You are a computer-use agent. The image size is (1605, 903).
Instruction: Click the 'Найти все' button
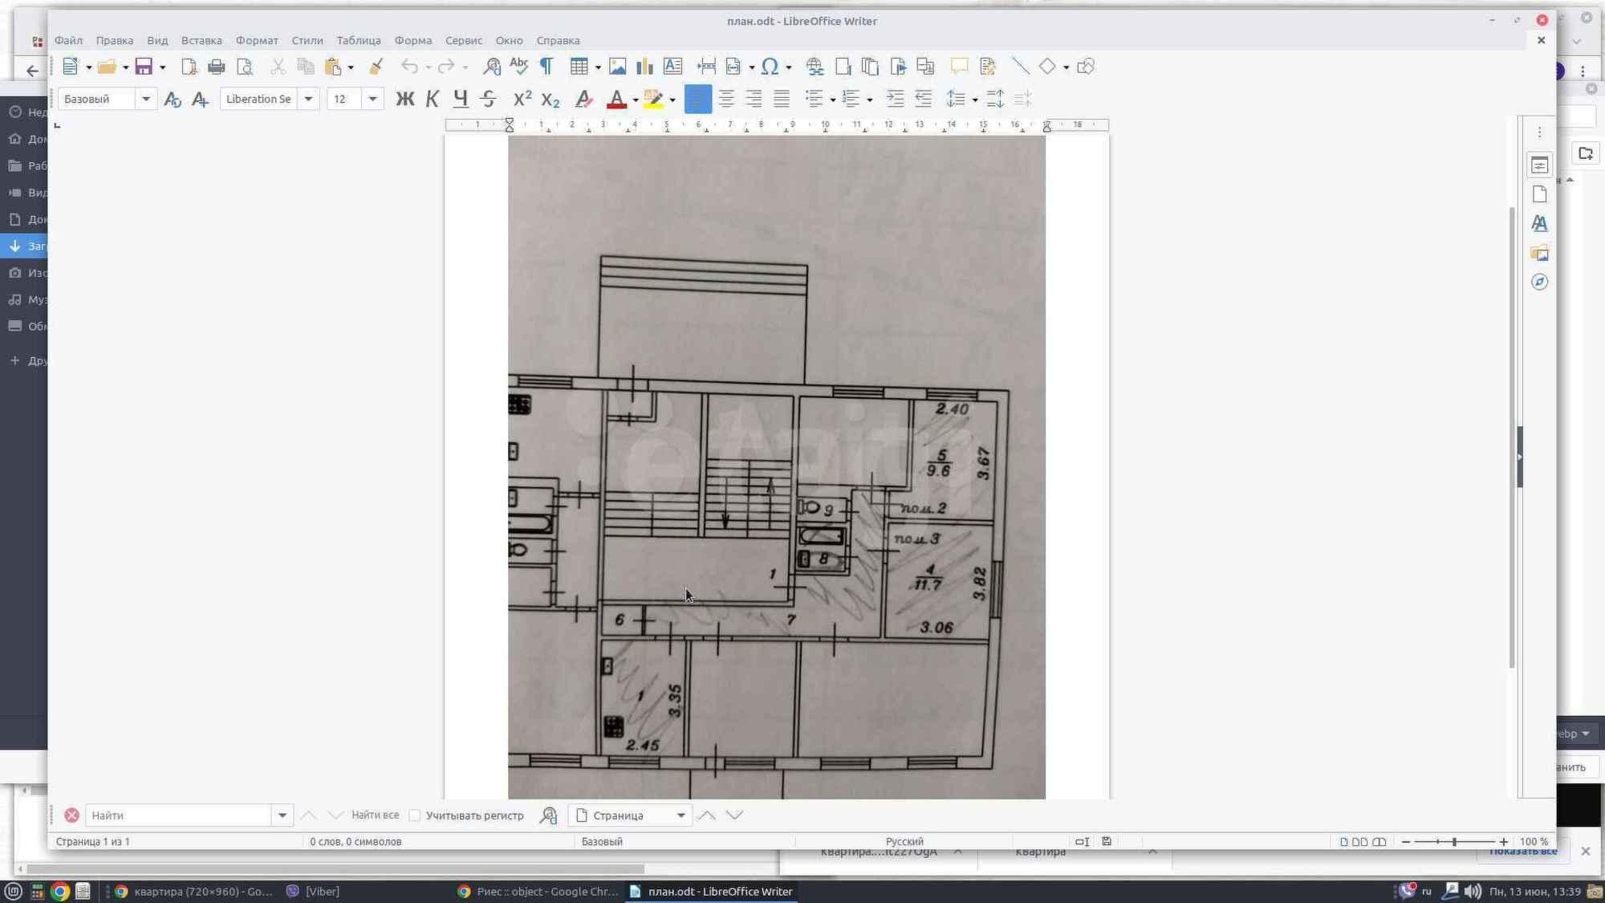375,815
